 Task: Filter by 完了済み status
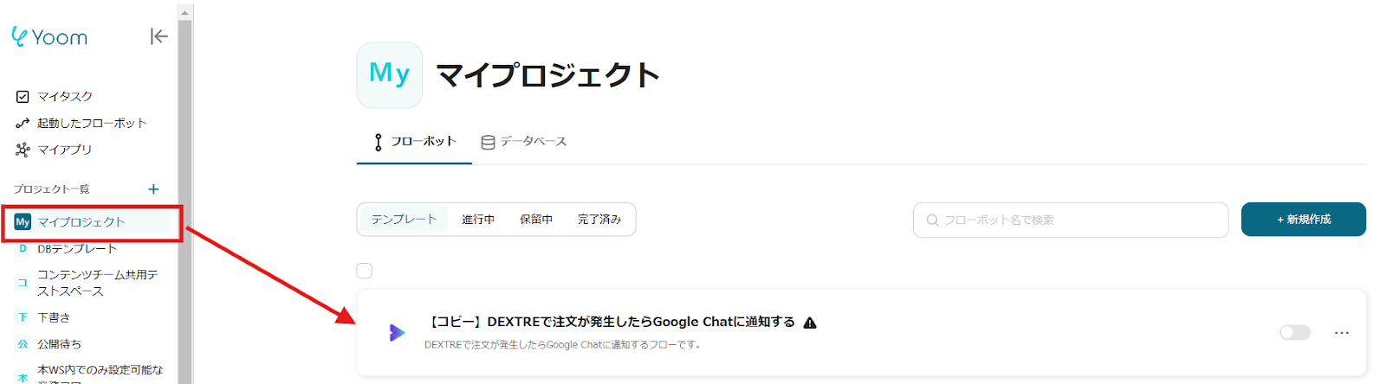pos(599,220)
